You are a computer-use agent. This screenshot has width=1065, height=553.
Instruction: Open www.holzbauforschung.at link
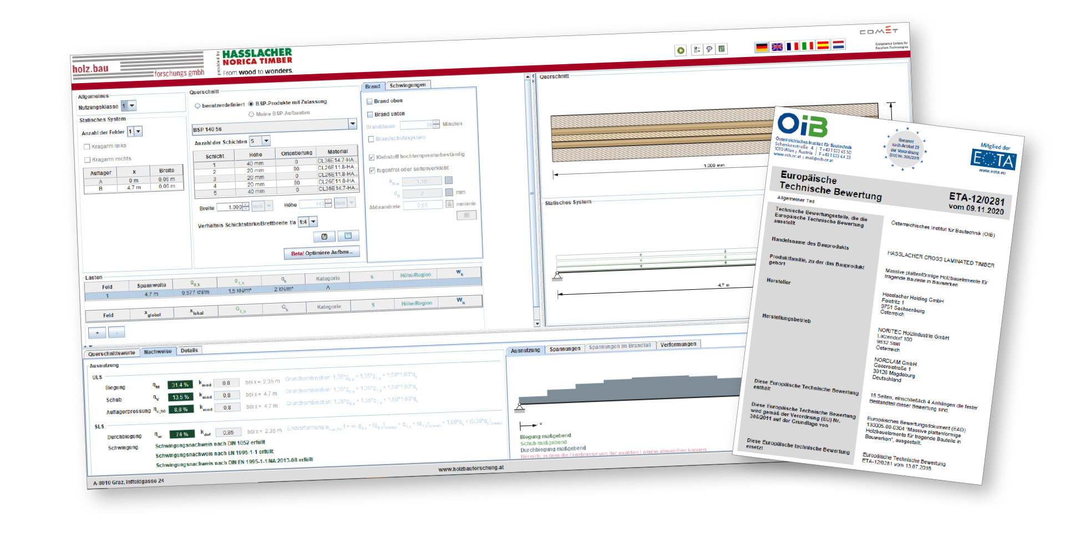click(x=471, y=469)
